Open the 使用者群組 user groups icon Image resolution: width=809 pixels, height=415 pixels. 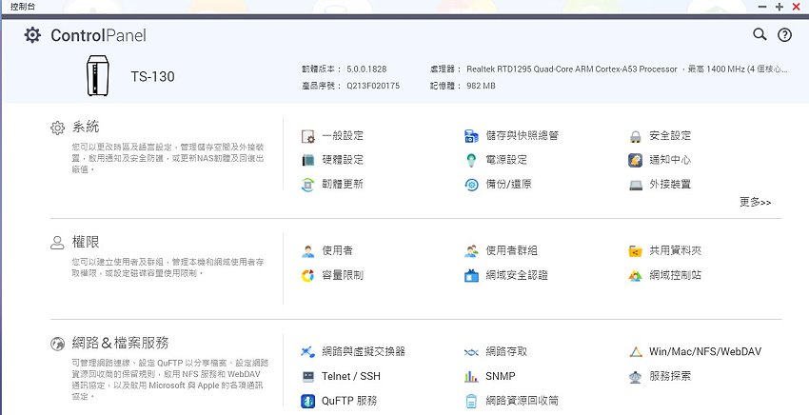(x=471, y=251)
